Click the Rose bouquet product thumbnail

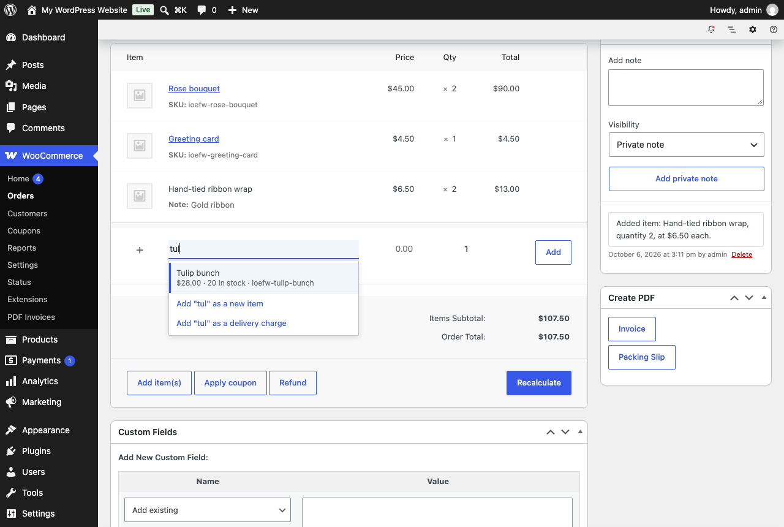140,96
